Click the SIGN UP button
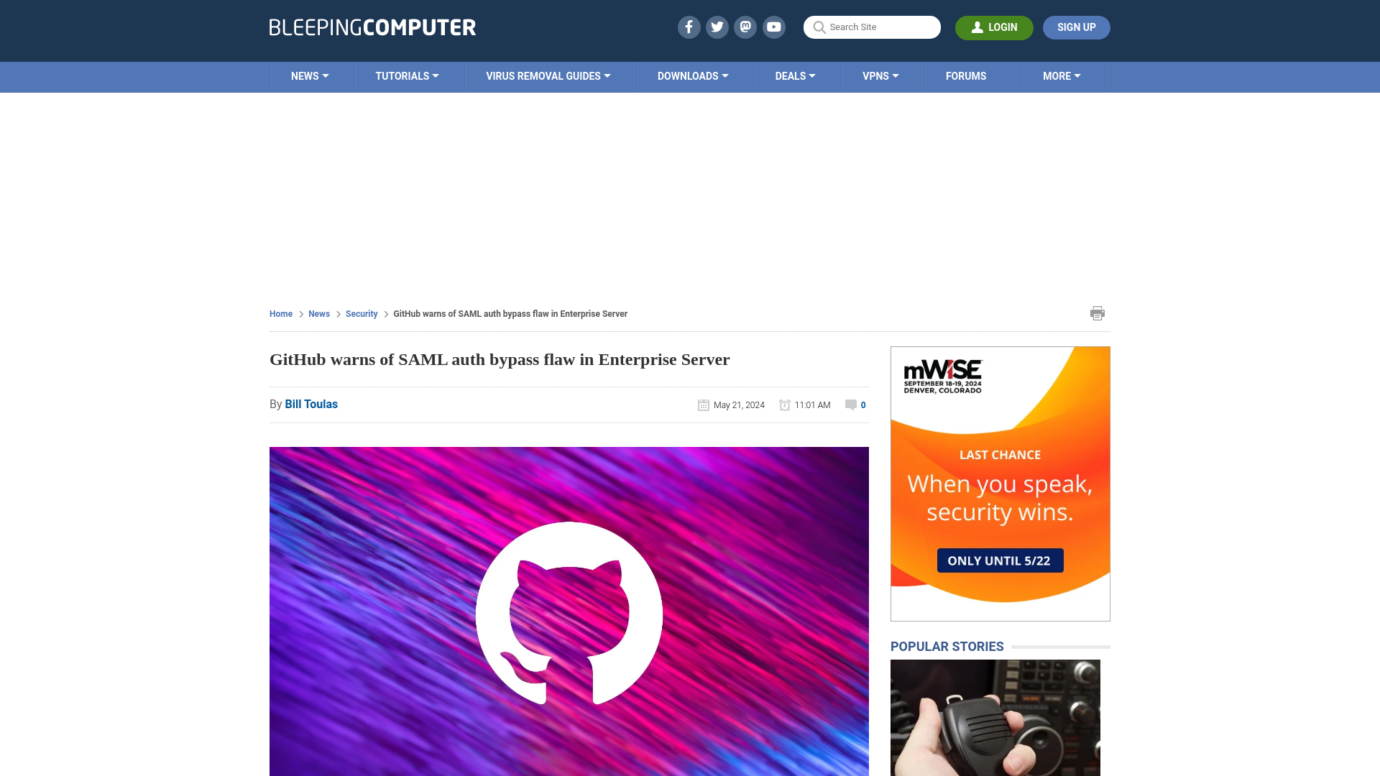This screenshot has height=776, width=1380. click(1076, 27)
